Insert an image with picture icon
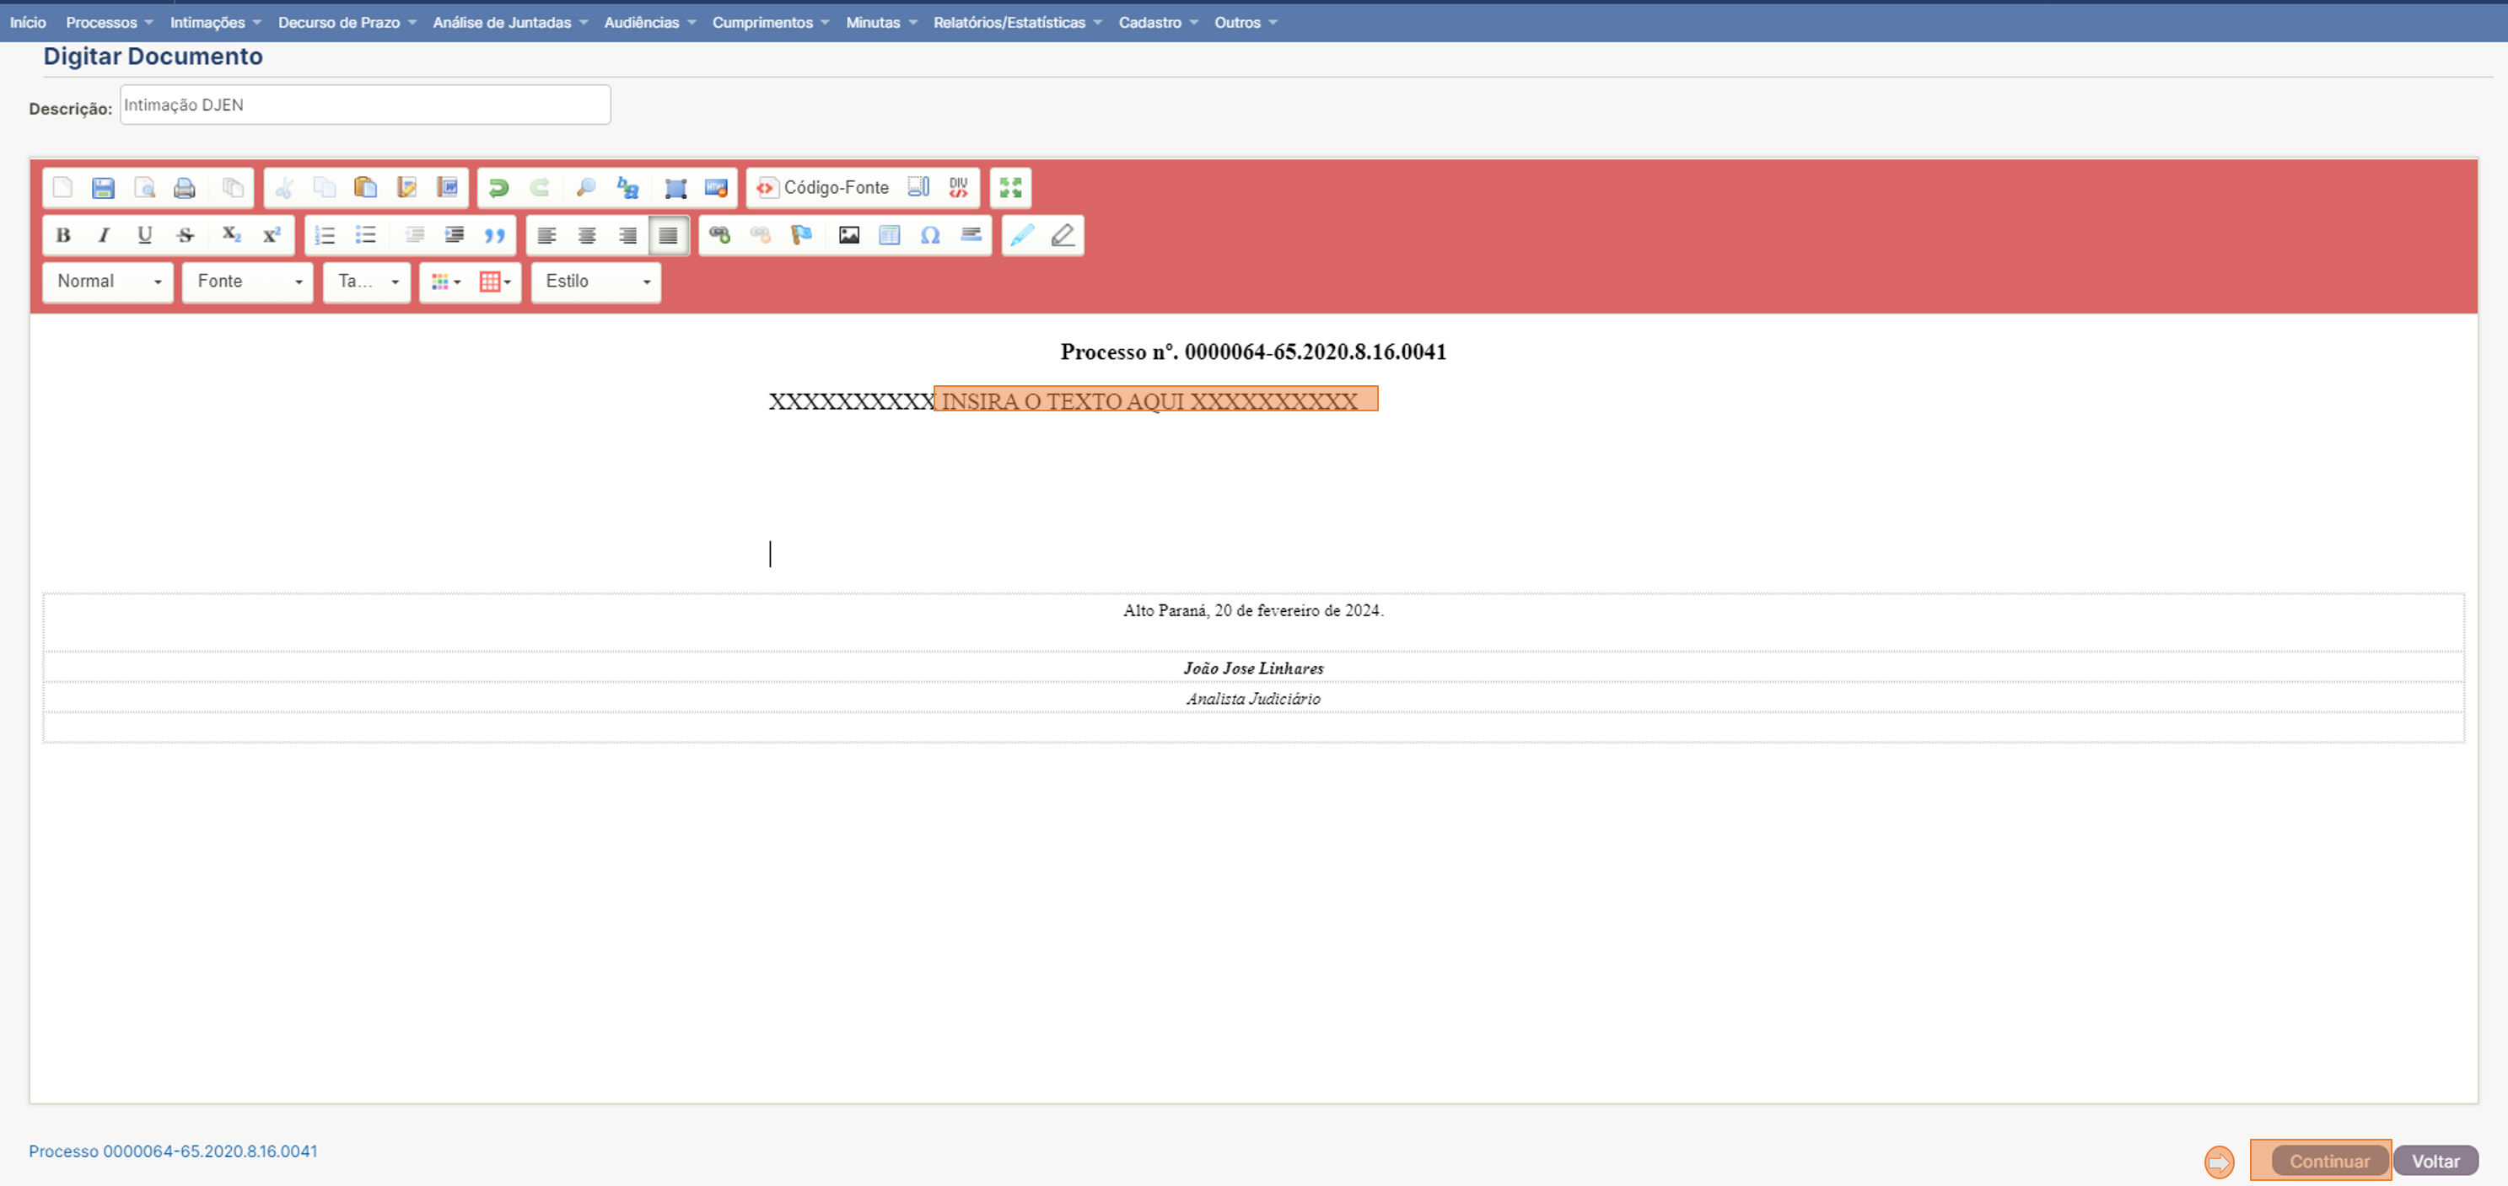 tap(849, 235)
